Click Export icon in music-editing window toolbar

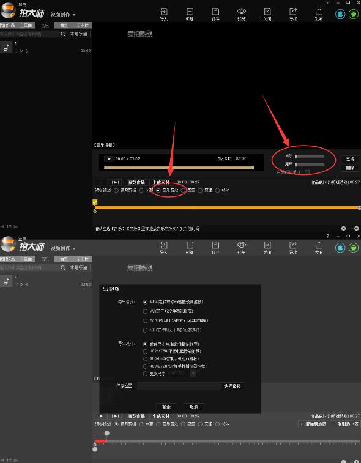coord(293,12)
